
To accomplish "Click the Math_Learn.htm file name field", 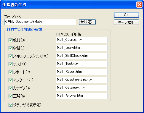I will tap(82, 48).
